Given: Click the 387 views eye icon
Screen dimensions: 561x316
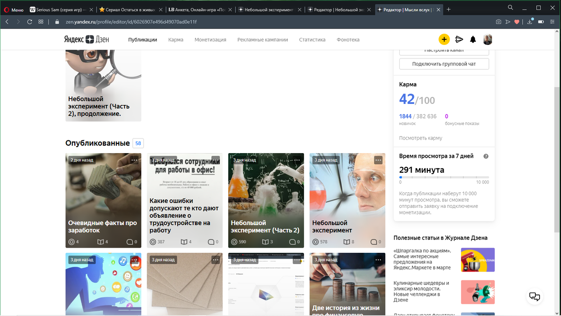Looking at the screenshot, I should click(153, 242).
